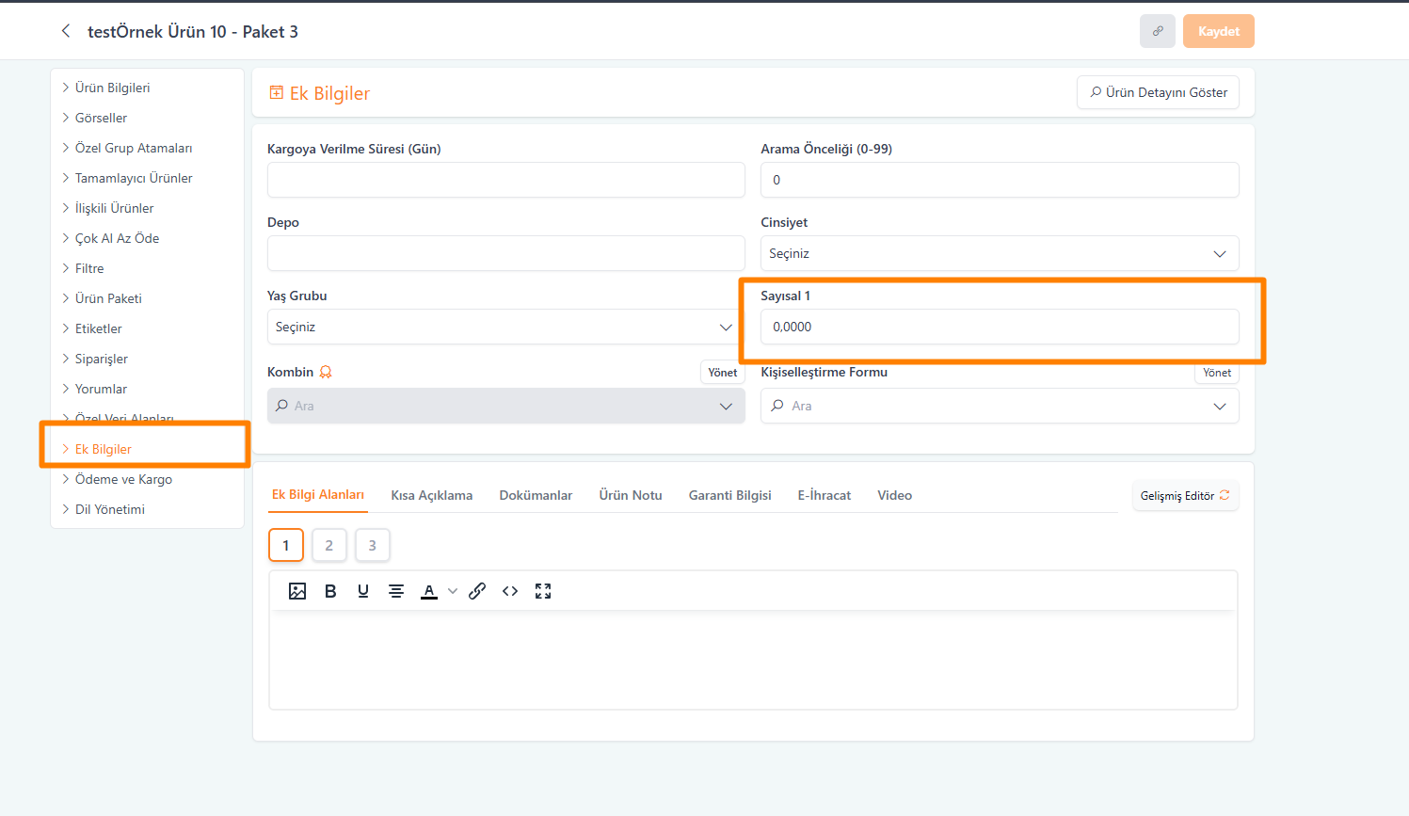The width and height of the screenshot is (1409, 816).
Task: Open the text color dropdown arrow
Action: 453,591
